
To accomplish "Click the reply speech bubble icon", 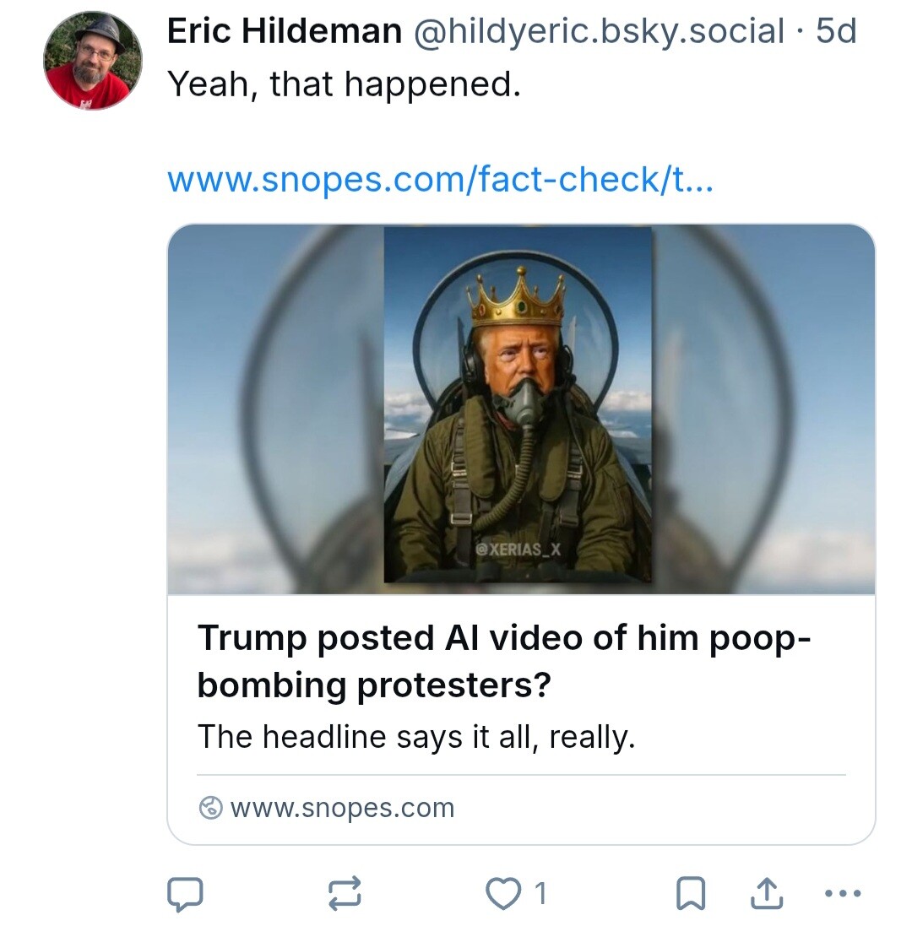I will [184, 894].
